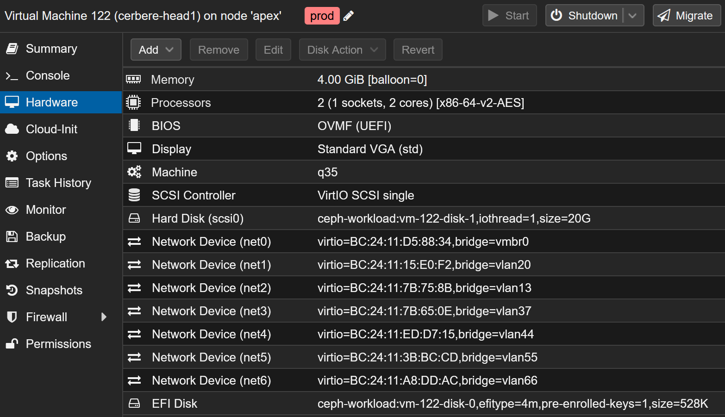The image size is (725, 417).
Task: Expand the Shutdown options arrow
Action: click(633, 16)
